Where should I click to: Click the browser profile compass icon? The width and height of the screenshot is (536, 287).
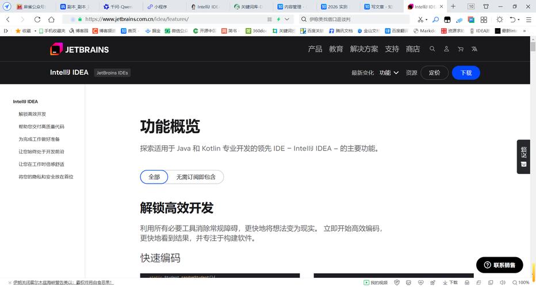click(7, 6)
